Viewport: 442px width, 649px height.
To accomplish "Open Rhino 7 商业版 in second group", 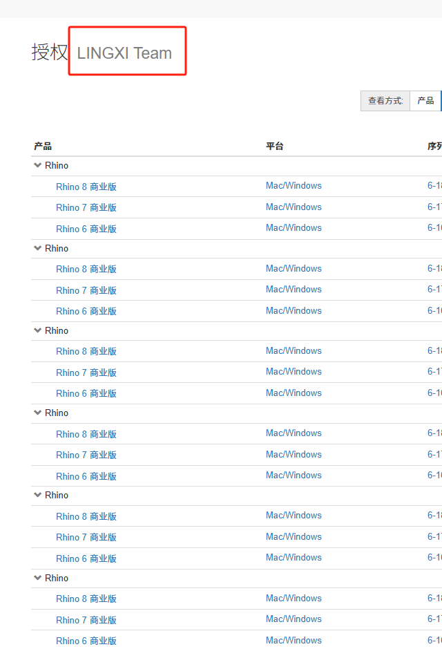I will click(86, 290).
